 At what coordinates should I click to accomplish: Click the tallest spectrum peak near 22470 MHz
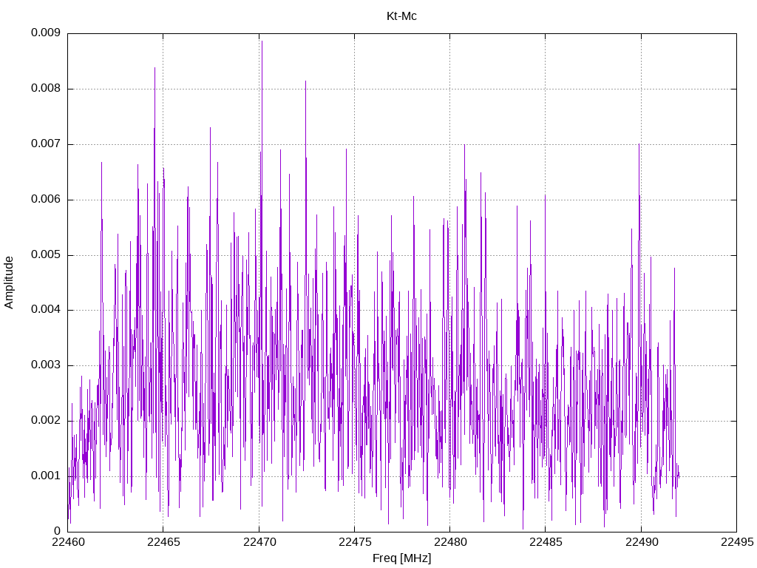click(x=262, y=41)
